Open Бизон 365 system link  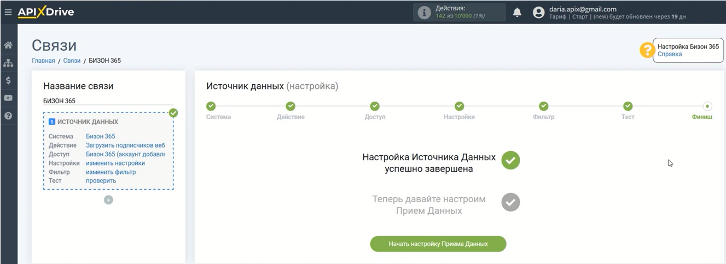[101, 137]
